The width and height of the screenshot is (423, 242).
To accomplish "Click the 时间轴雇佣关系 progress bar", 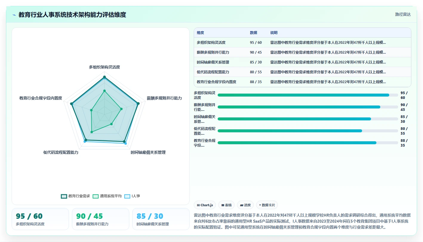I will tap(308, 119).
